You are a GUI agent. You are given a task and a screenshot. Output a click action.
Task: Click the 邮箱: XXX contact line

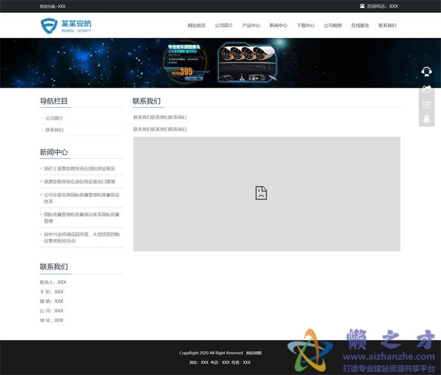pyautogui.click(x=51, y=301)
